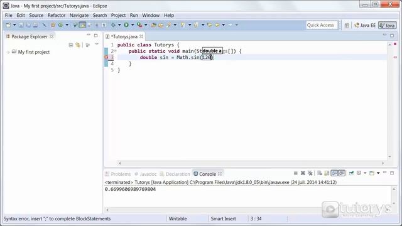The height and width of the screenshot is (226, 402).
Task: Click the Next Annotation toolbar icon
Action: tap(183, 25)
